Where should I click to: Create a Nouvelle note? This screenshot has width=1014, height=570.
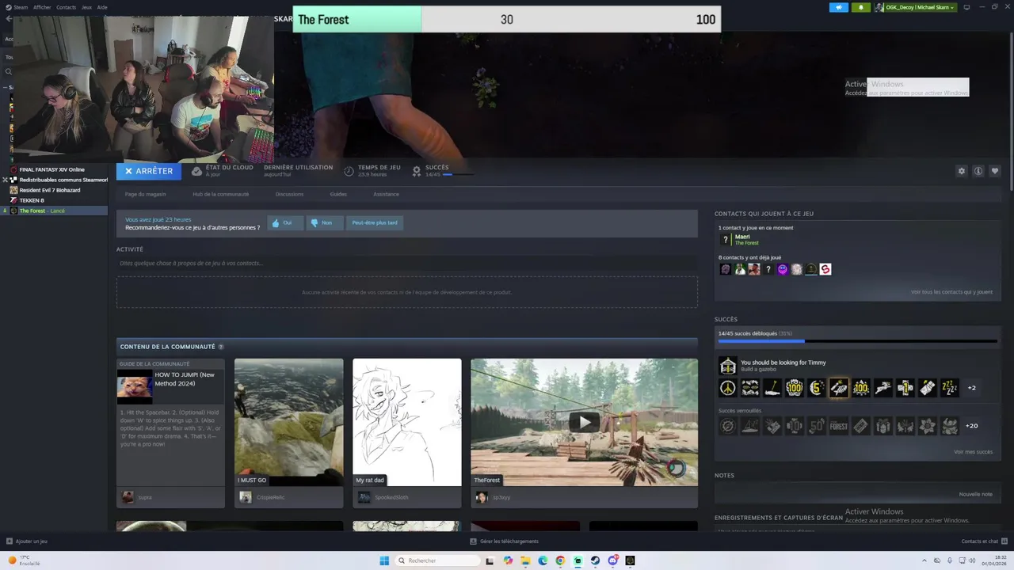975,494
